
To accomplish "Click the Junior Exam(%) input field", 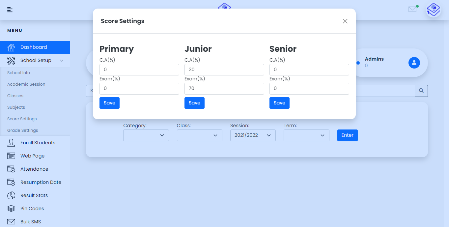I will point(224,89).
